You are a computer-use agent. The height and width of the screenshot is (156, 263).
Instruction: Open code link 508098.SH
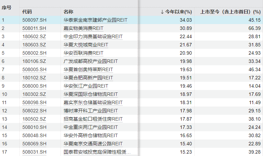pyautogui.click(x=34, y=102)
